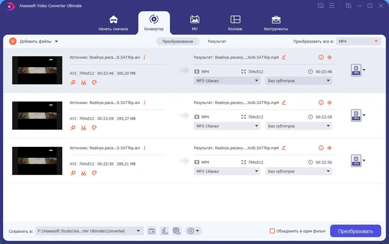Image resolution: width=389 pixels, height=244 pixels.
Task: Click the source info icon of first file
Action: click(144, 57)
